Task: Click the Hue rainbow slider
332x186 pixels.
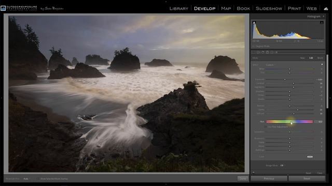Action: 289,122
